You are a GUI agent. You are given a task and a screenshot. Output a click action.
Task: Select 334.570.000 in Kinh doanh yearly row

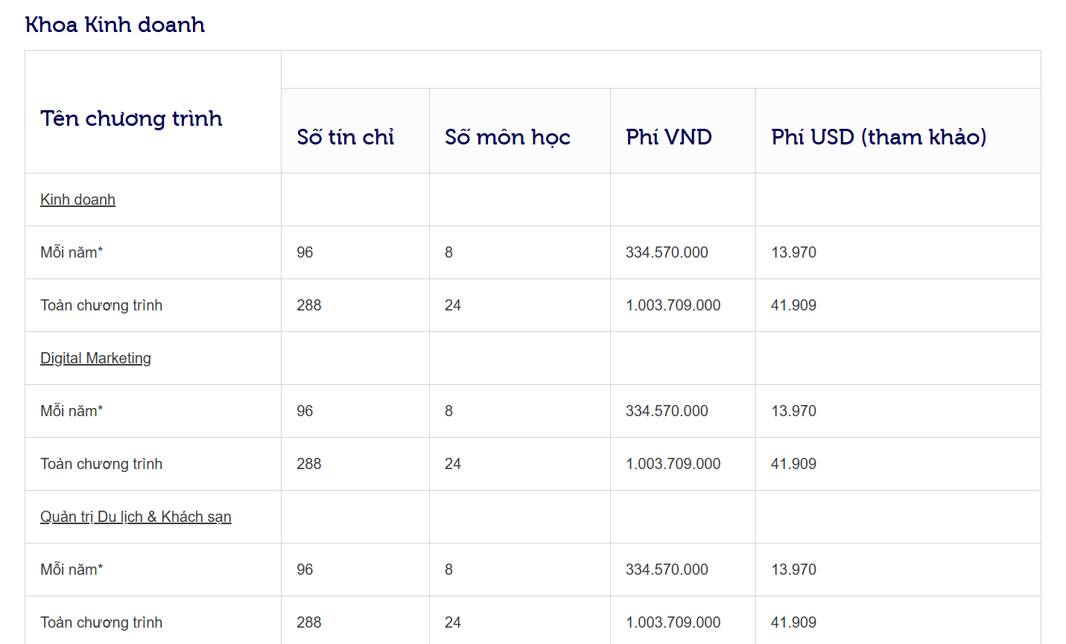pos(667,252)
